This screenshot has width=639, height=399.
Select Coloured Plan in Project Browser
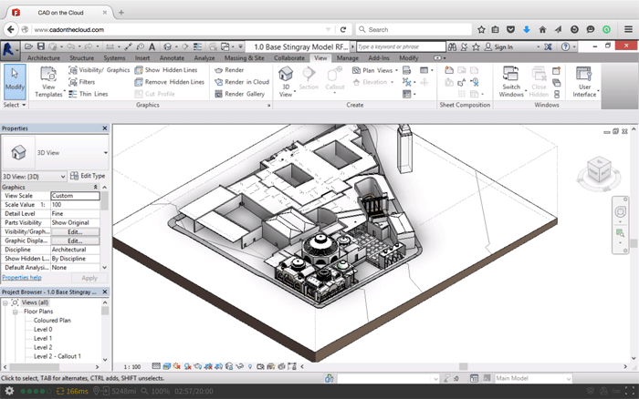52,321
